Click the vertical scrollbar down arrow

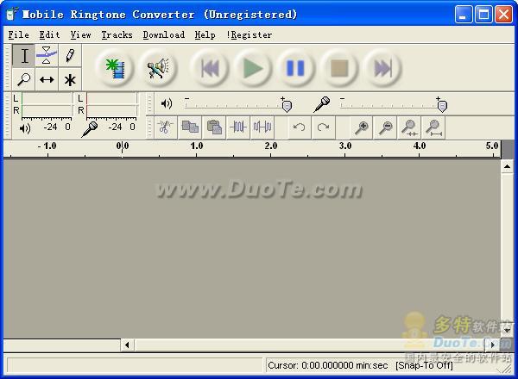[x=507, y=330]
